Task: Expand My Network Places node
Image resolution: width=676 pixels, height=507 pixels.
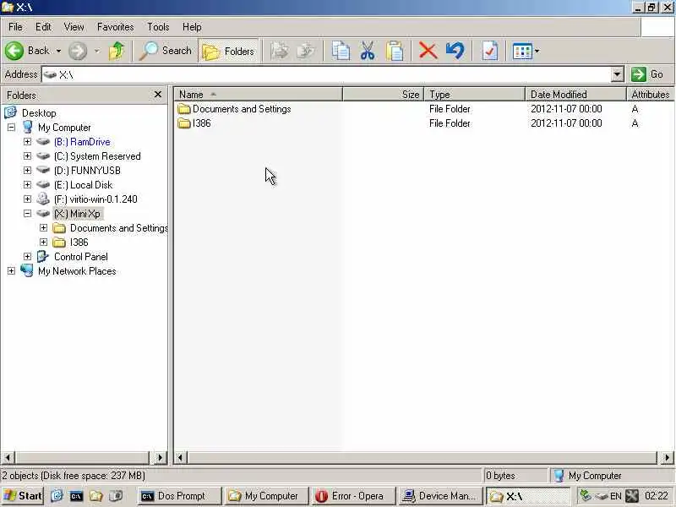Action: (x=11, y=271)
